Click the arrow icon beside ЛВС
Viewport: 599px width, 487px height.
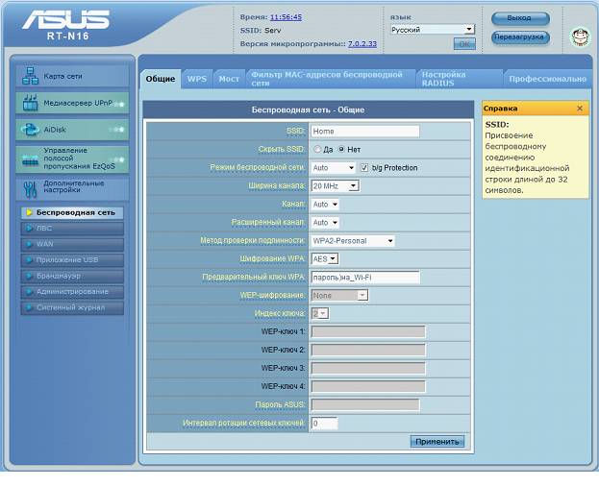point(29,229)
